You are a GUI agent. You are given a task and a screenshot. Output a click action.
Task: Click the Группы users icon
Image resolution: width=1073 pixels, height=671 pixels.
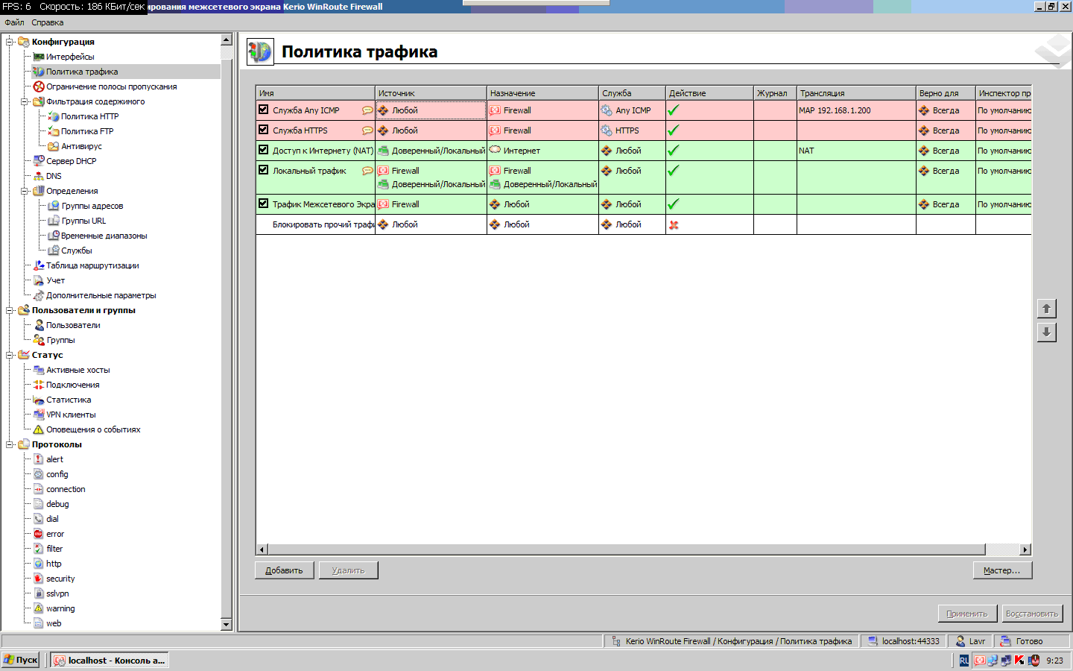(x=39, y=340)
